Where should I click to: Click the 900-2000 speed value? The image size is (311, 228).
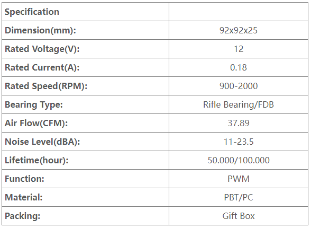pyautogui.click(x=239, y=86)
